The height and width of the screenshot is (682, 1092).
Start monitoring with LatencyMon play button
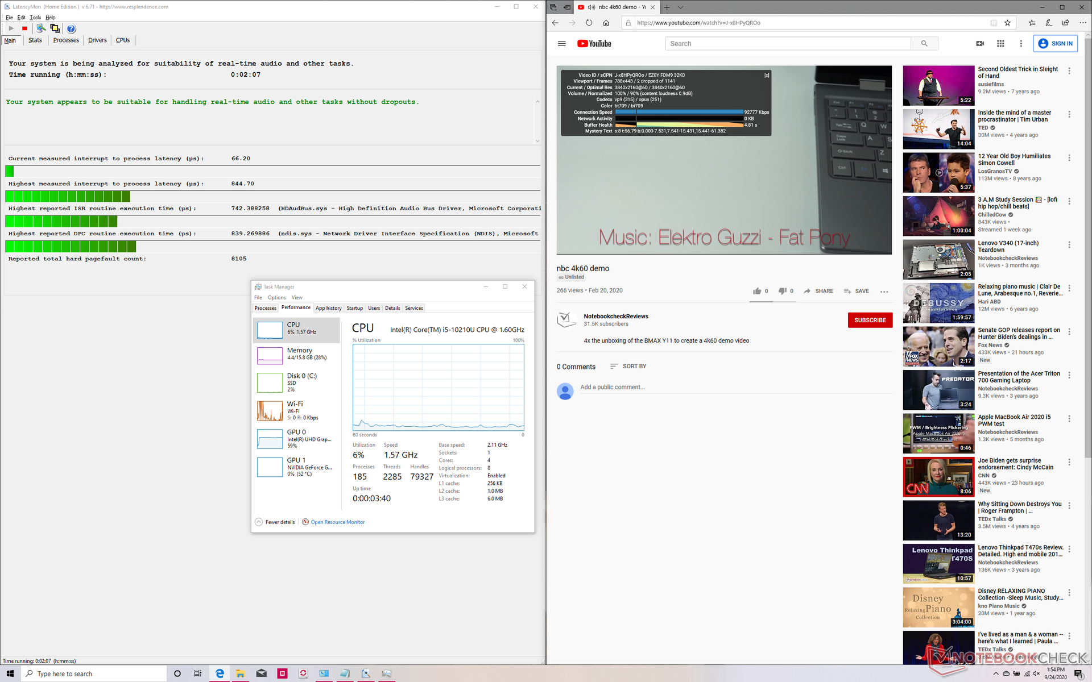11,28
